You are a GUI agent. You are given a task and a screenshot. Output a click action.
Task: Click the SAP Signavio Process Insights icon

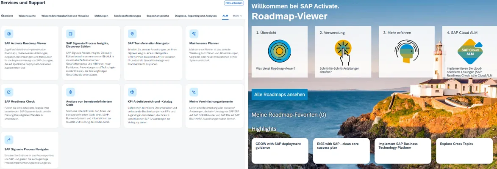pos(70,33)
